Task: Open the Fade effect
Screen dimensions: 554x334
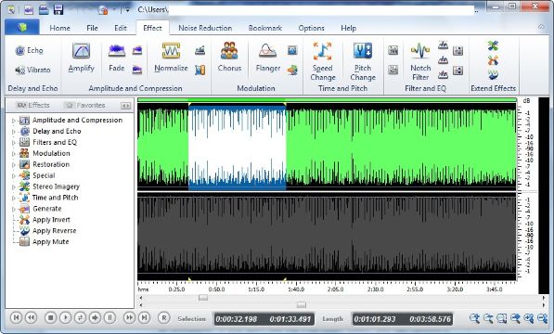Action: (117, 58)
